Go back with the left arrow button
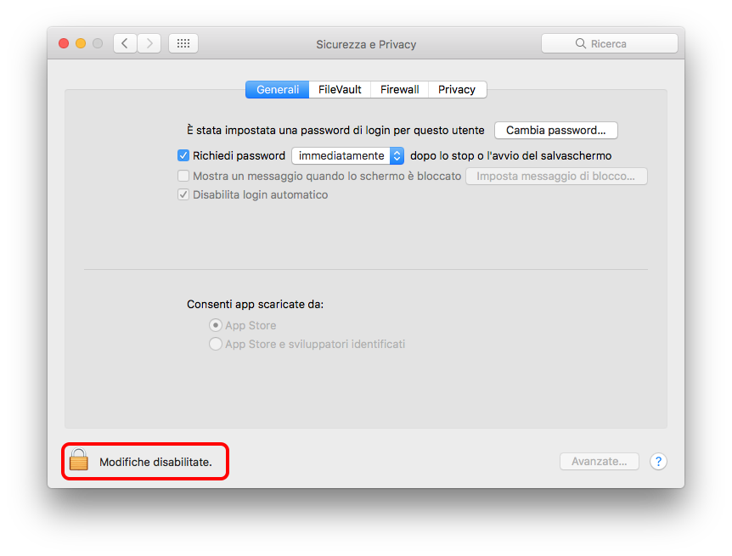 click(125, 43)
